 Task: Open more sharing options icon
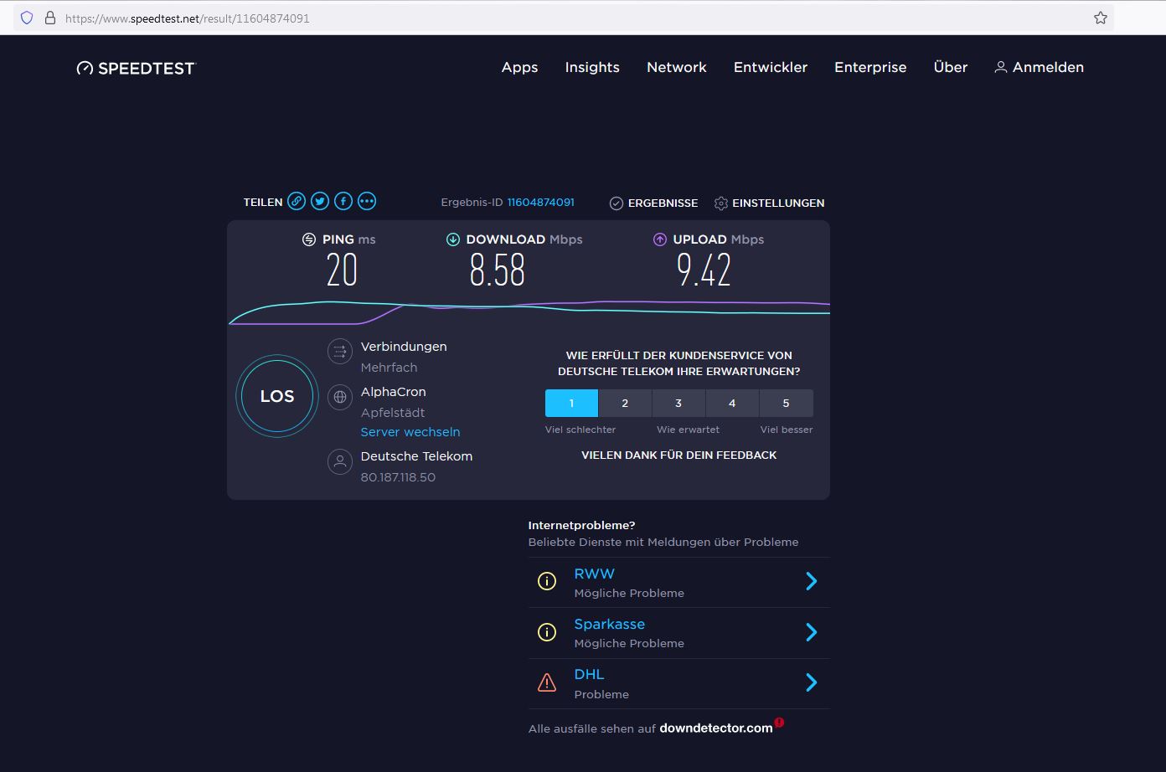367,201
